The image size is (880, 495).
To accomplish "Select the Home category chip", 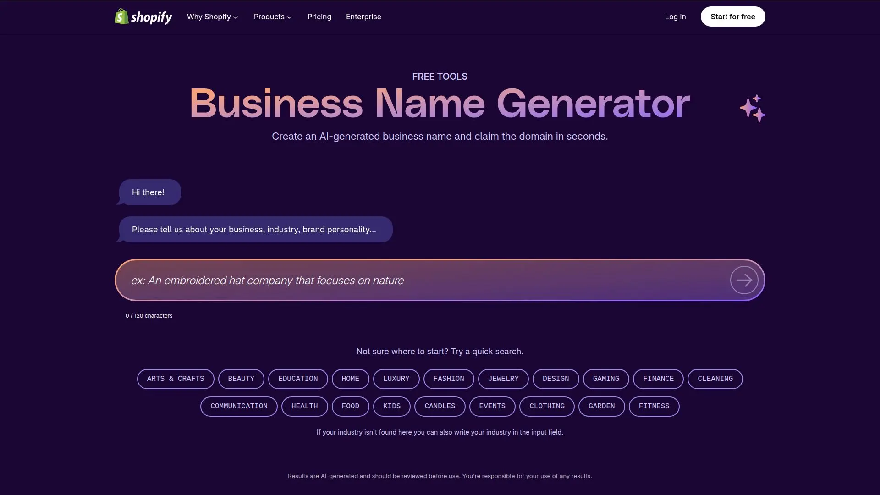I will 351,379.
